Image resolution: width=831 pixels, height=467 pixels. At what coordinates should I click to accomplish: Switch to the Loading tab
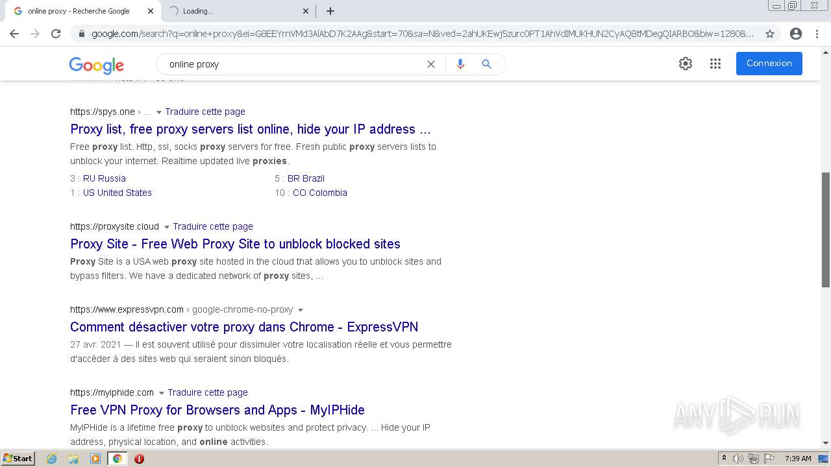tap(237, 11)
